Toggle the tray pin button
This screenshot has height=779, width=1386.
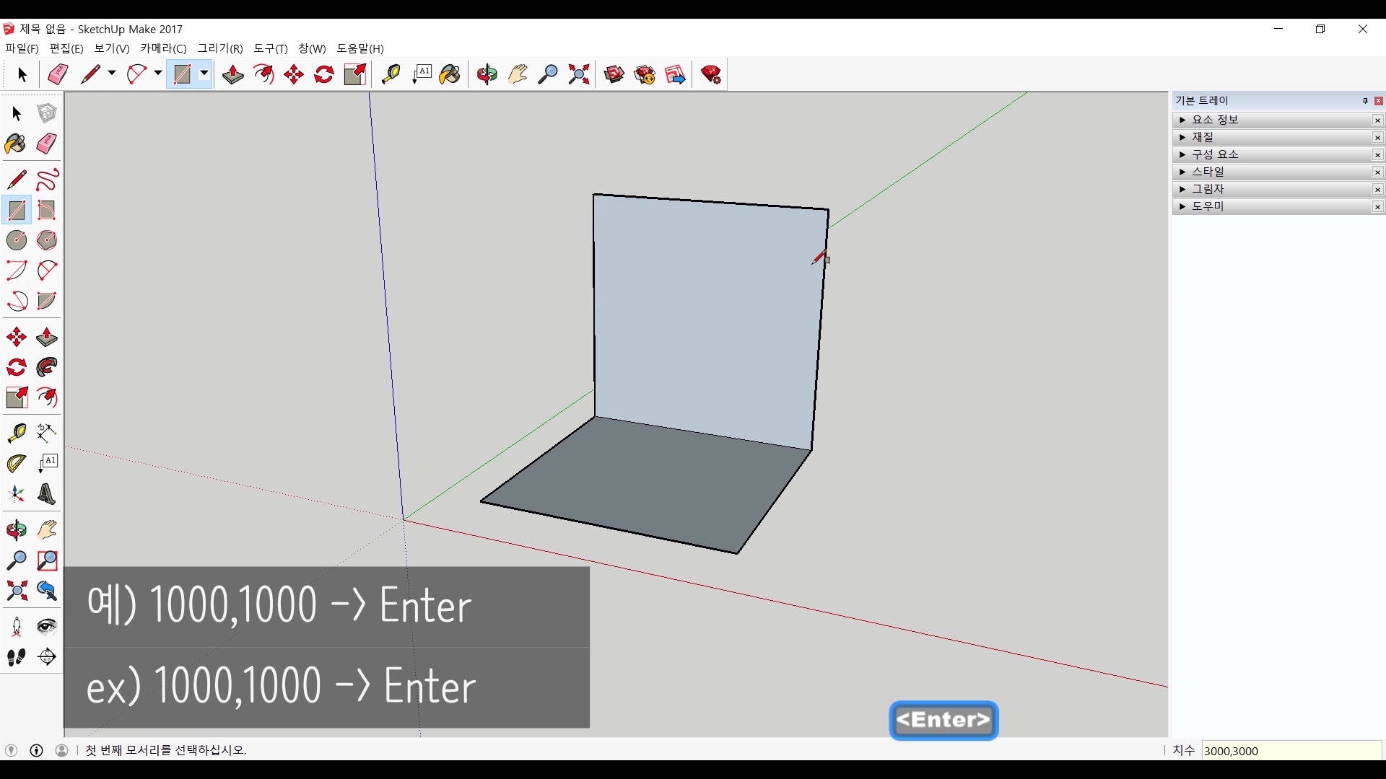coord(1365,101)
